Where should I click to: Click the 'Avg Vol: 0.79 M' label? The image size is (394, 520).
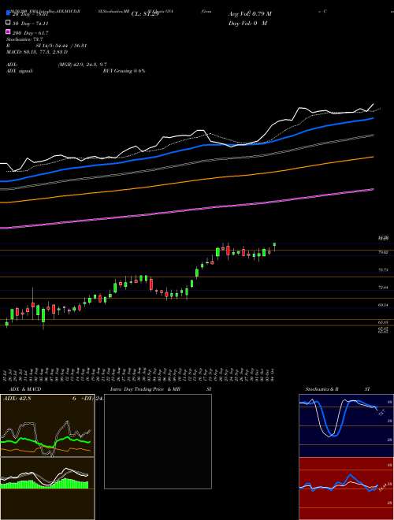click(x=250, y=14)
